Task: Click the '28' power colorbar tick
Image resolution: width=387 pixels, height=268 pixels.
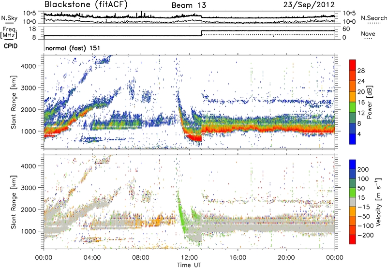Action: pos(361,71)
